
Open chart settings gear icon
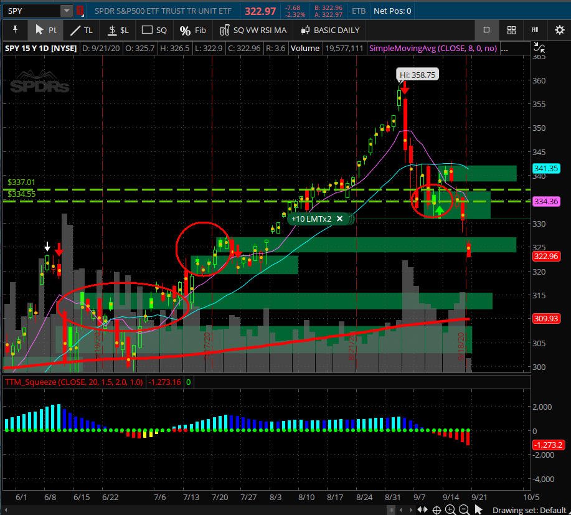tap(559, 30)
